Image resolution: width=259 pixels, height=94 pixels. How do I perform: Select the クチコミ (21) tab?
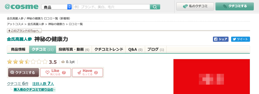tap(43, 49)
